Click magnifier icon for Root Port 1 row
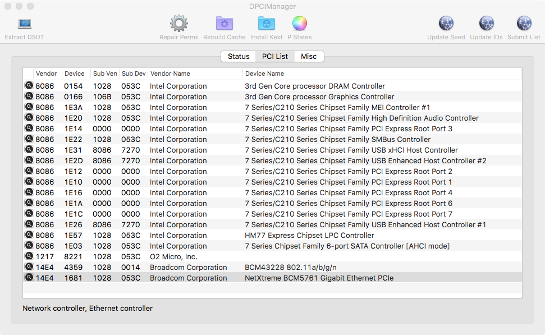Screen dimensions: 545x335 pos(29,181)
